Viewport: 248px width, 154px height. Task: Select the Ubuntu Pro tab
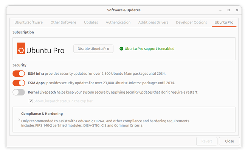pyautogui.click(x=224, y=22)
